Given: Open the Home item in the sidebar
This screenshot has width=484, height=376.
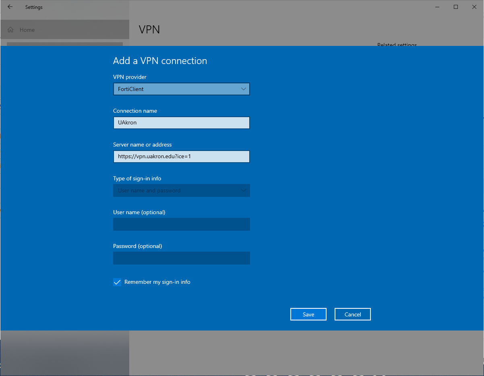Looking at the screenshot, I should click(64, 30).
